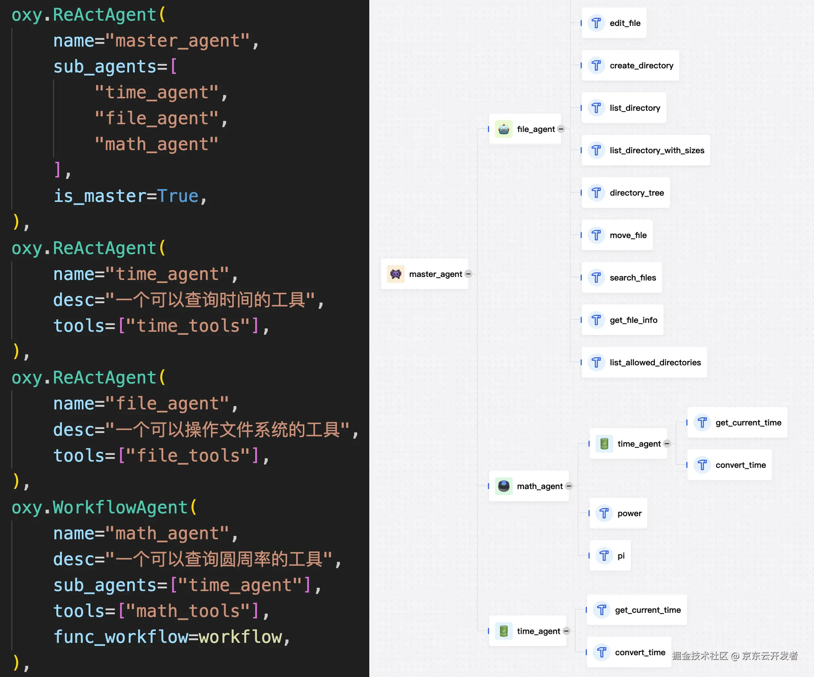The image size is (814, 677).
Task: Click the tool icon beside create_directory
Action: pos(596,66)
